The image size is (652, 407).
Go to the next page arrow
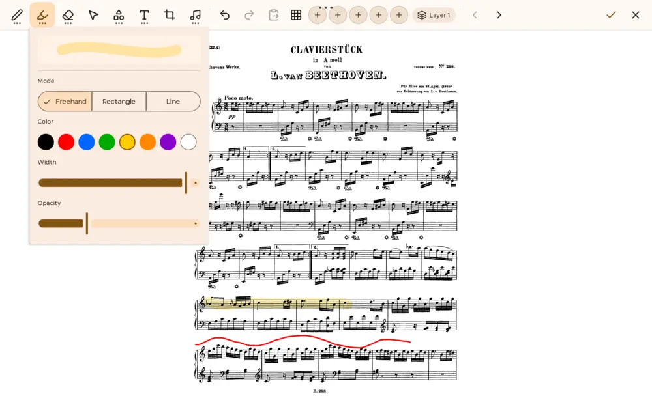pyautogui.click(x=499, y=16)
